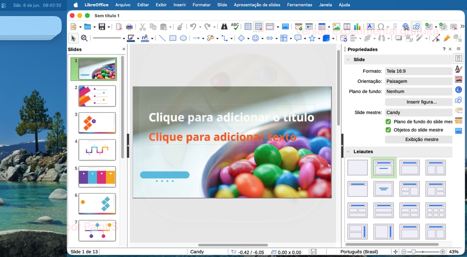
Task: Open Master slides tab at sidebar bottom
Action: (459, 131)
